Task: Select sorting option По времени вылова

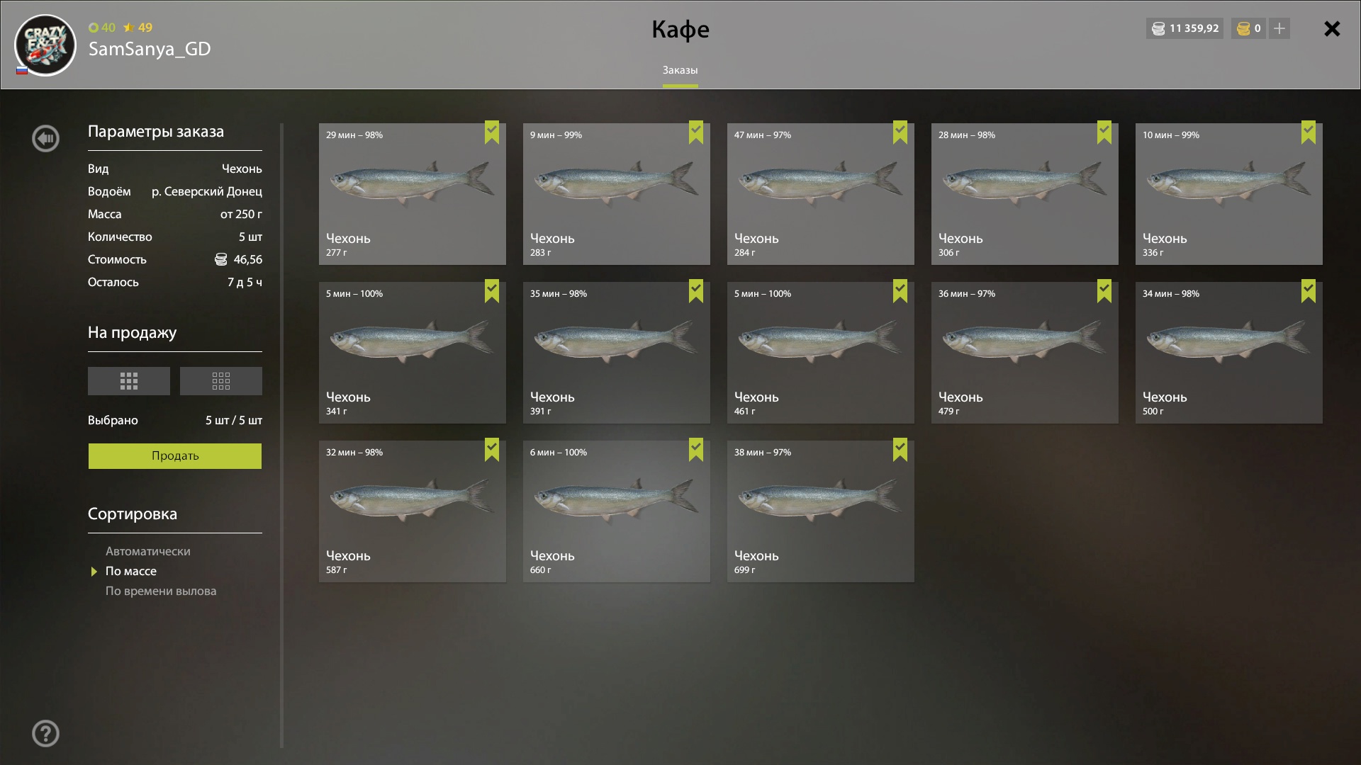Action: [x=161, y=591]
